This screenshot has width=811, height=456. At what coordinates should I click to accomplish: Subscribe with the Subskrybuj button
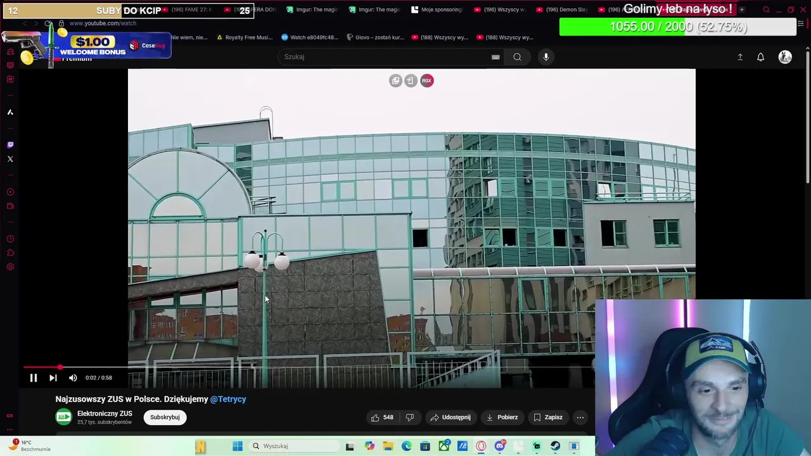point(165,417)
